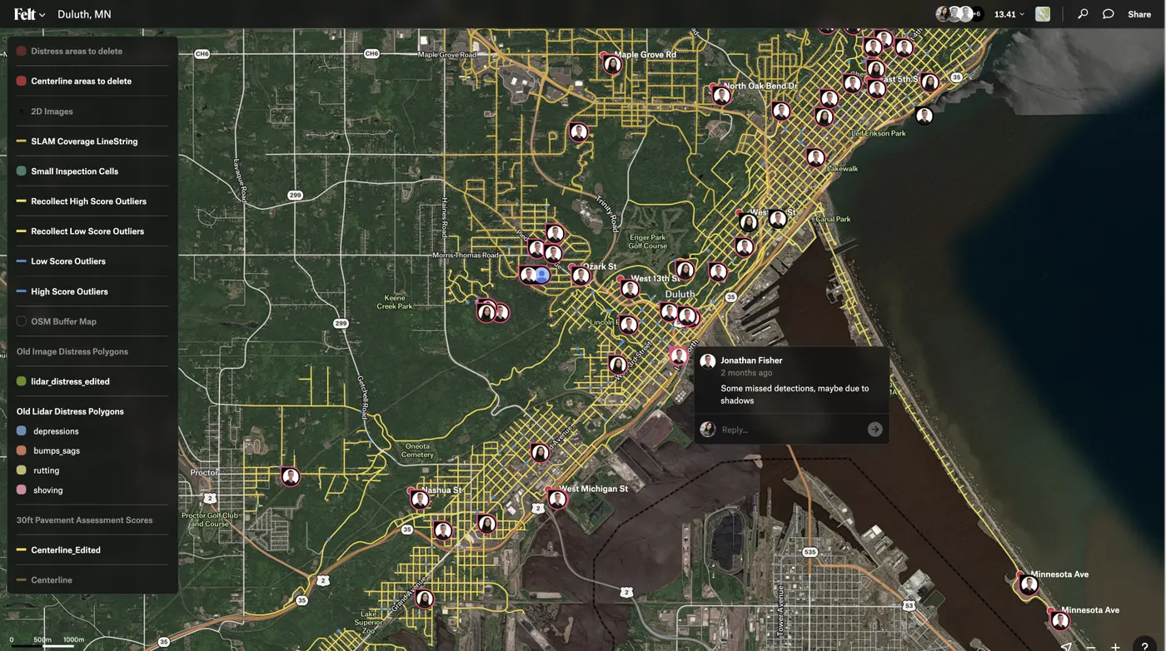Open comment pin at West Michigan St

(557, 499)
